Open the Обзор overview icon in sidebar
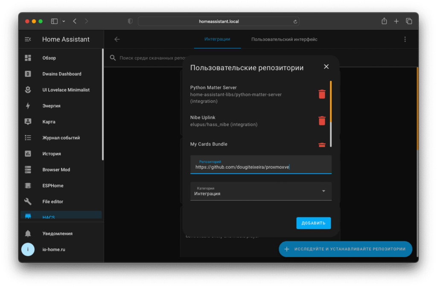 tap(28, 58)
